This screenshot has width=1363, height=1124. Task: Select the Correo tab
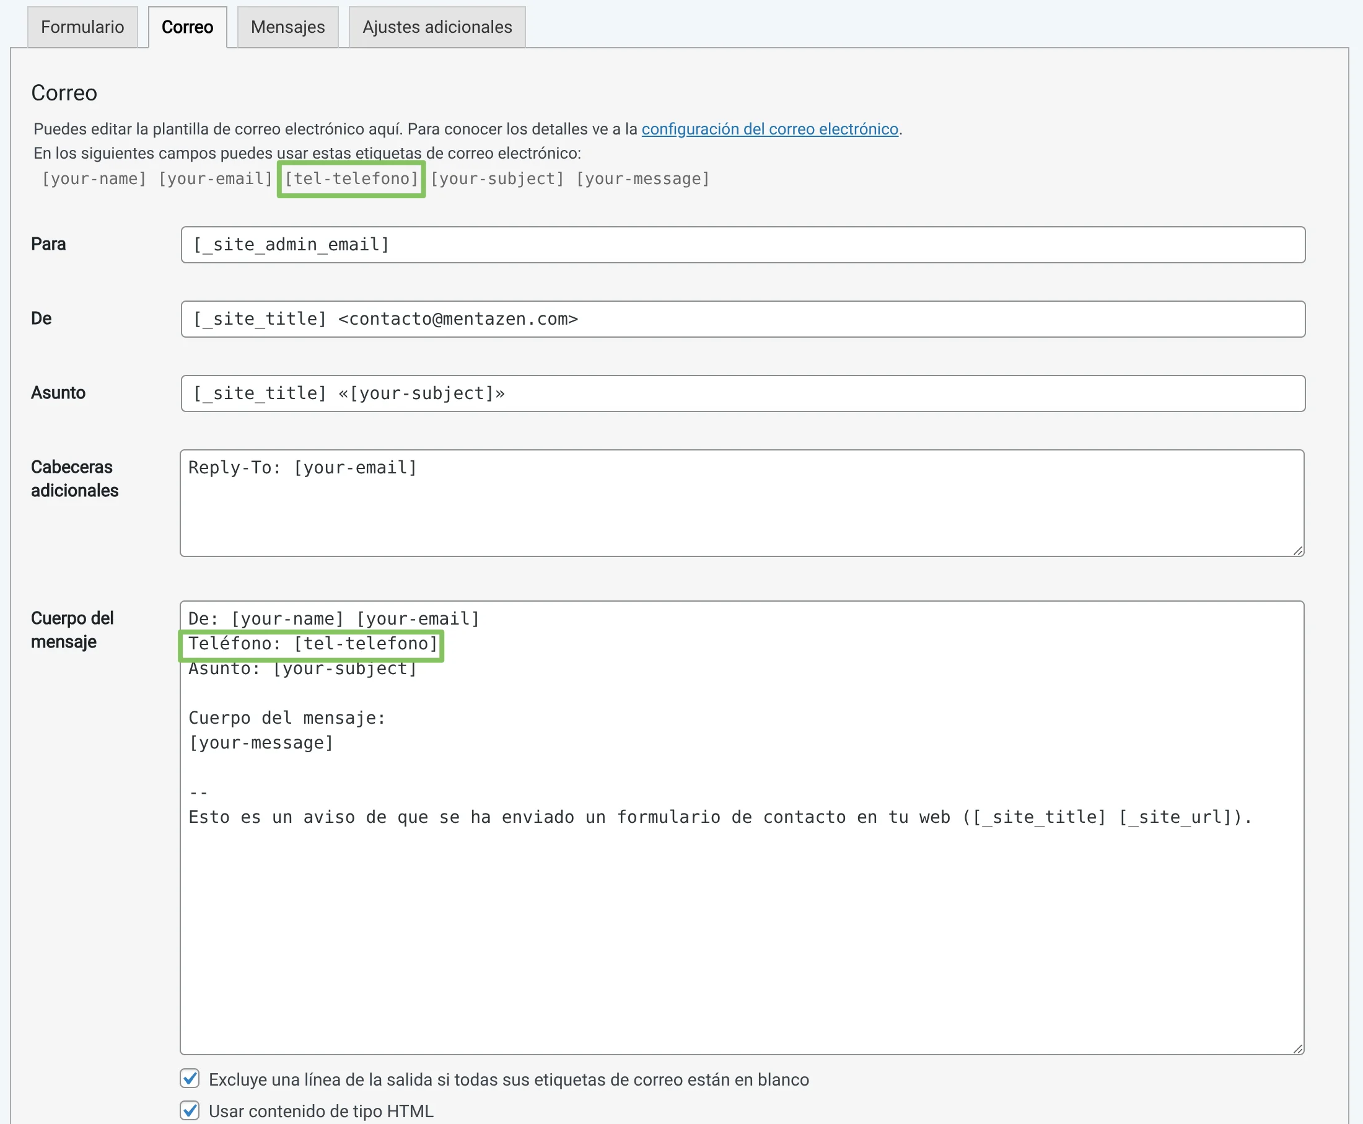(187, 27)
